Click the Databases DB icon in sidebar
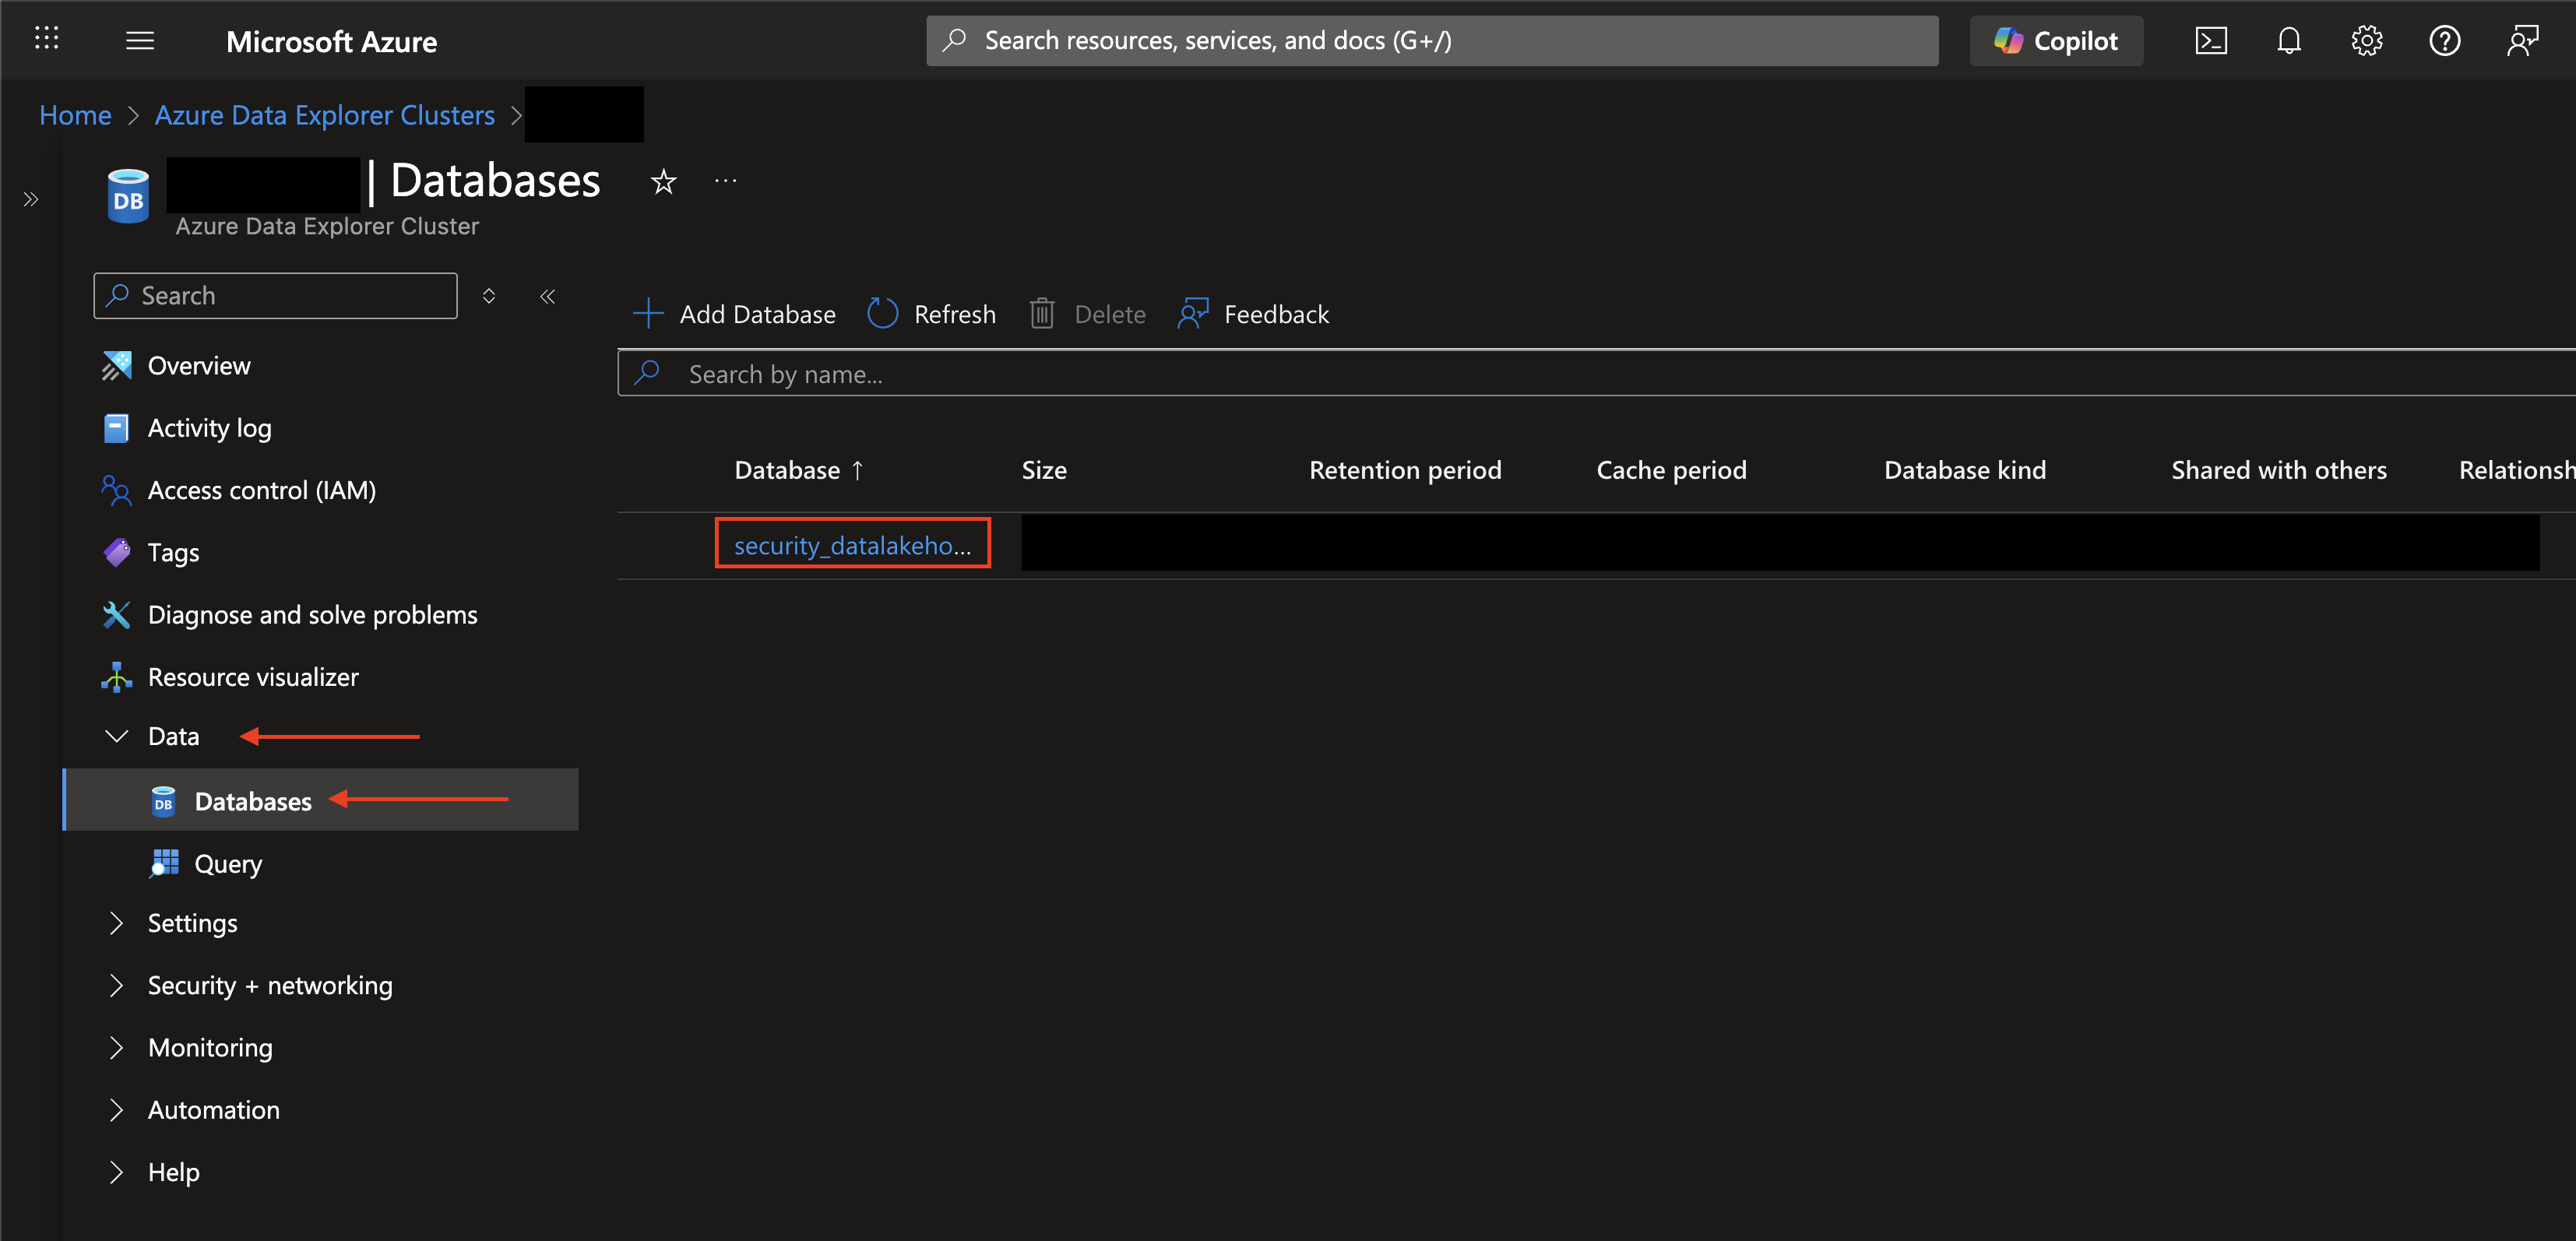This screenshot has height=1241, width=2576. coord(163,801)
